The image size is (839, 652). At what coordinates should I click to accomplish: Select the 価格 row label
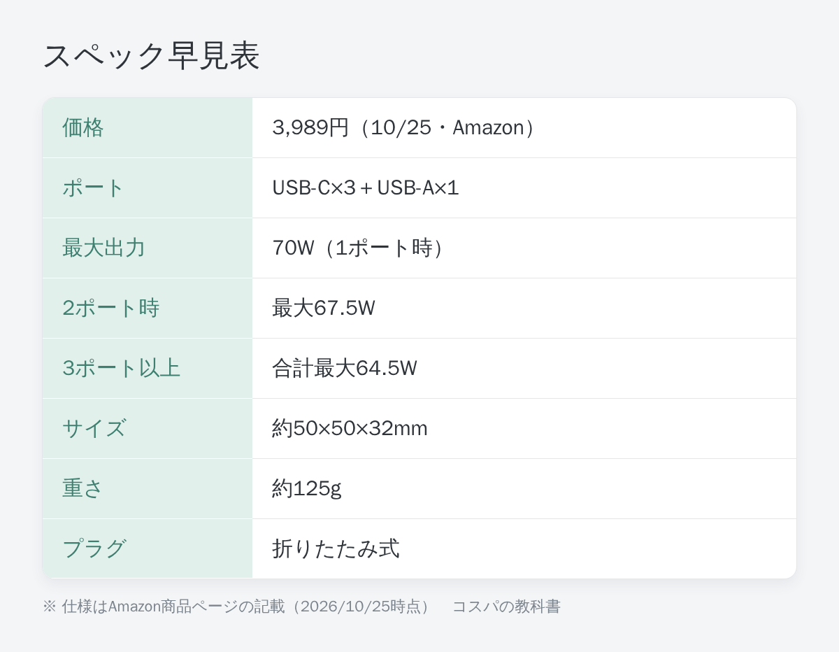83,127
